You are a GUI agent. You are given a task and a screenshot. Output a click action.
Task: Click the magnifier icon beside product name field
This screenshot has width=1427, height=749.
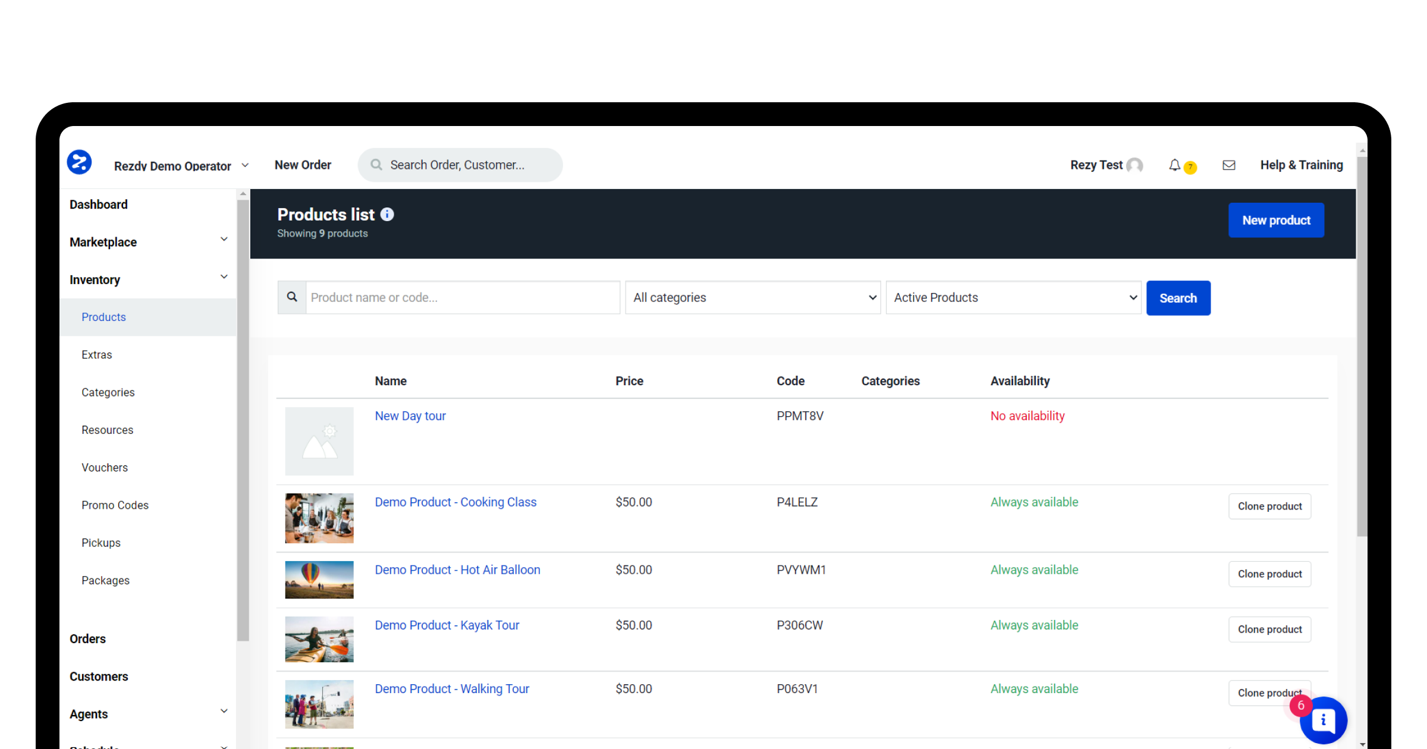coord(292,297)
